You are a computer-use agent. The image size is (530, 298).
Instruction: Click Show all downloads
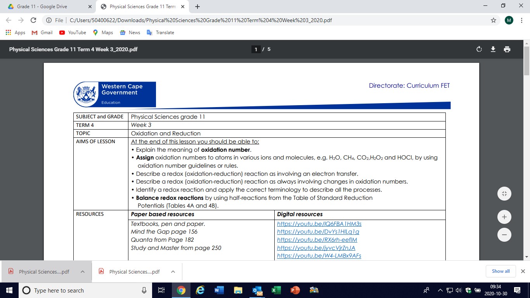click(x=501, y=271)
